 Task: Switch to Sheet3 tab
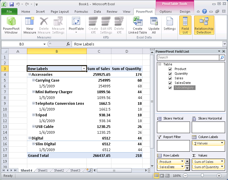click(75, 170)
